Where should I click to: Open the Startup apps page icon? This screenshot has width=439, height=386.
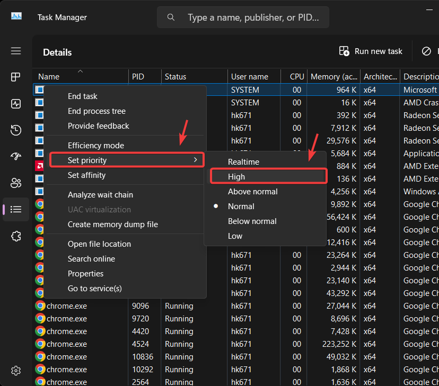click(16, 157)
